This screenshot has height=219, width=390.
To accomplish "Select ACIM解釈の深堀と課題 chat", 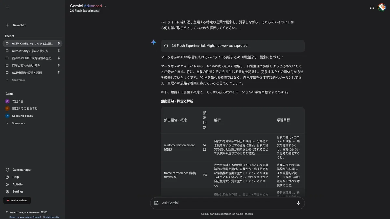I will click(x=27, y=73).
